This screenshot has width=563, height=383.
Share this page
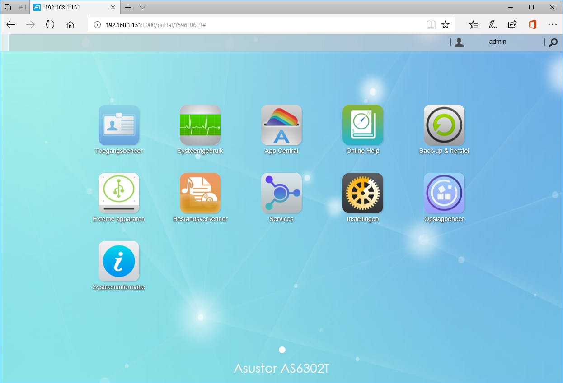512,25
